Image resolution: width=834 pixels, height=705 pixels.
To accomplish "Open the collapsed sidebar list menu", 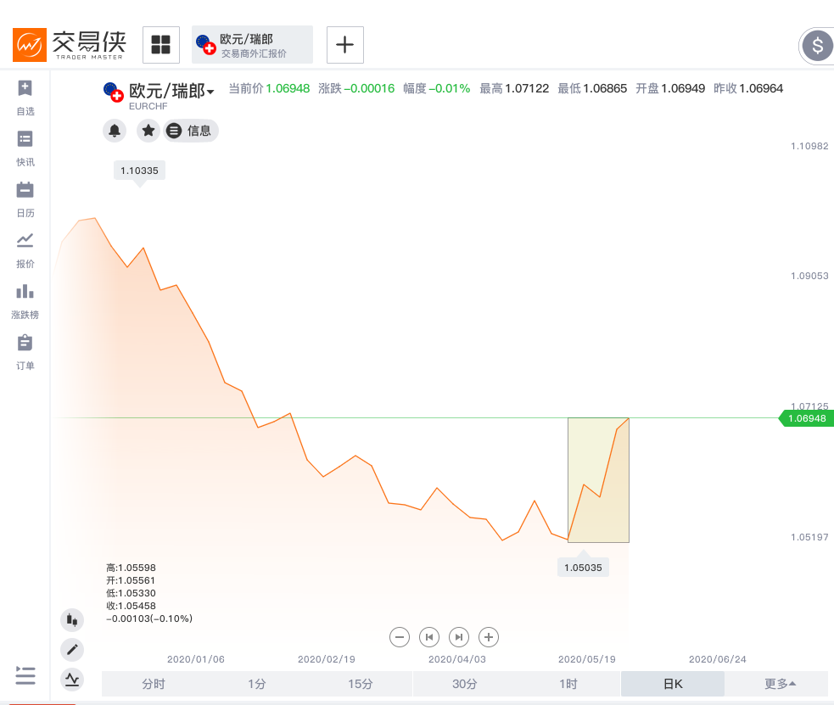I will [x=25, y=675].
